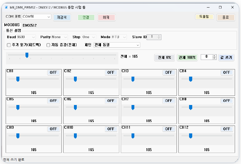Viewport: 241px width, 164px height.
Task: Enable the 자동 증감(전체) checkbox
Action: click(x=48, y=45)
